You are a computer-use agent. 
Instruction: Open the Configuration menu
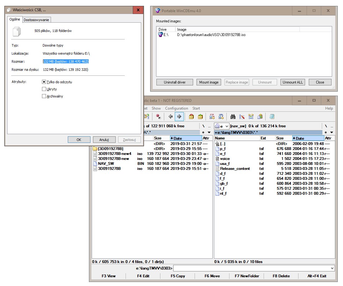177,108
